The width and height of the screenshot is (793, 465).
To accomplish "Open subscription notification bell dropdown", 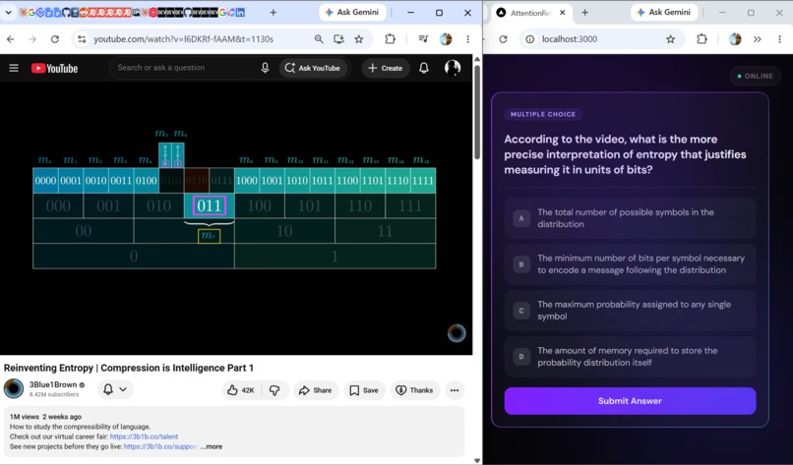I will (x=115, y=389).
